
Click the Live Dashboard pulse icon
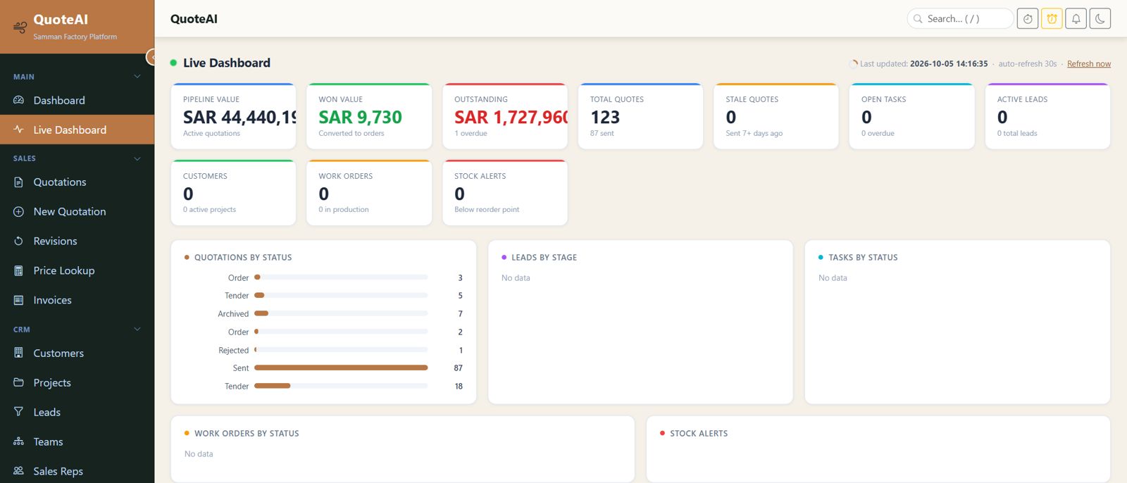point(19,130)
